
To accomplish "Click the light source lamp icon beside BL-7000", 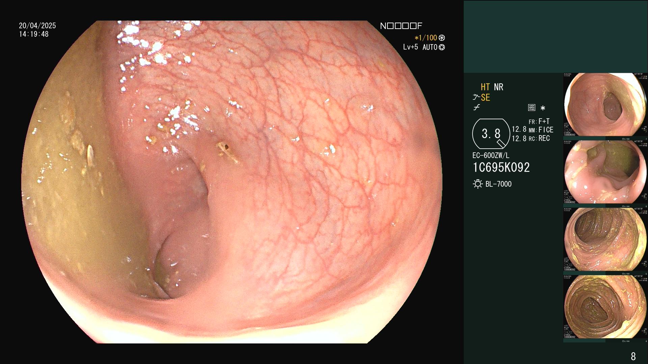I will coord(478,184).
